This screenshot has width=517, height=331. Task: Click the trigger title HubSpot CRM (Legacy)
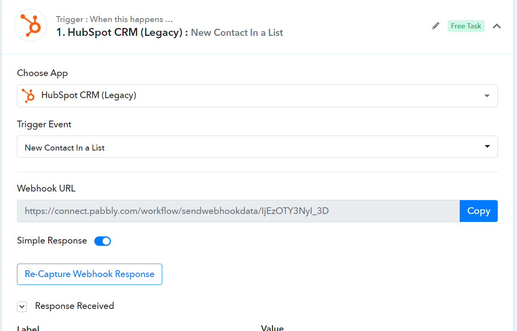click(122, 32)
